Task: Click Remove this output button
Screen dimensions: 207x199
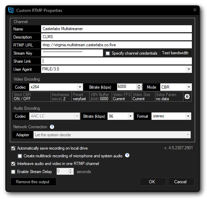Action: (33, 182)
